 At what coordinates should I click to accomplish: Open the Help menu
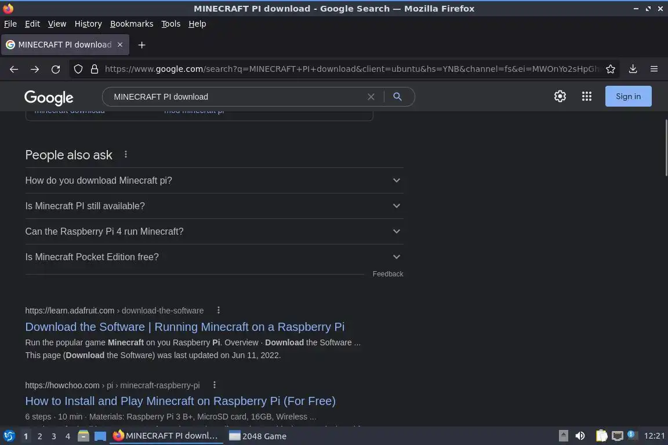[197, 24]
